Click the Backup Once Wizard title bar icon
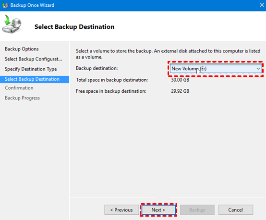266x220 pixels. (x=5, y=5)
